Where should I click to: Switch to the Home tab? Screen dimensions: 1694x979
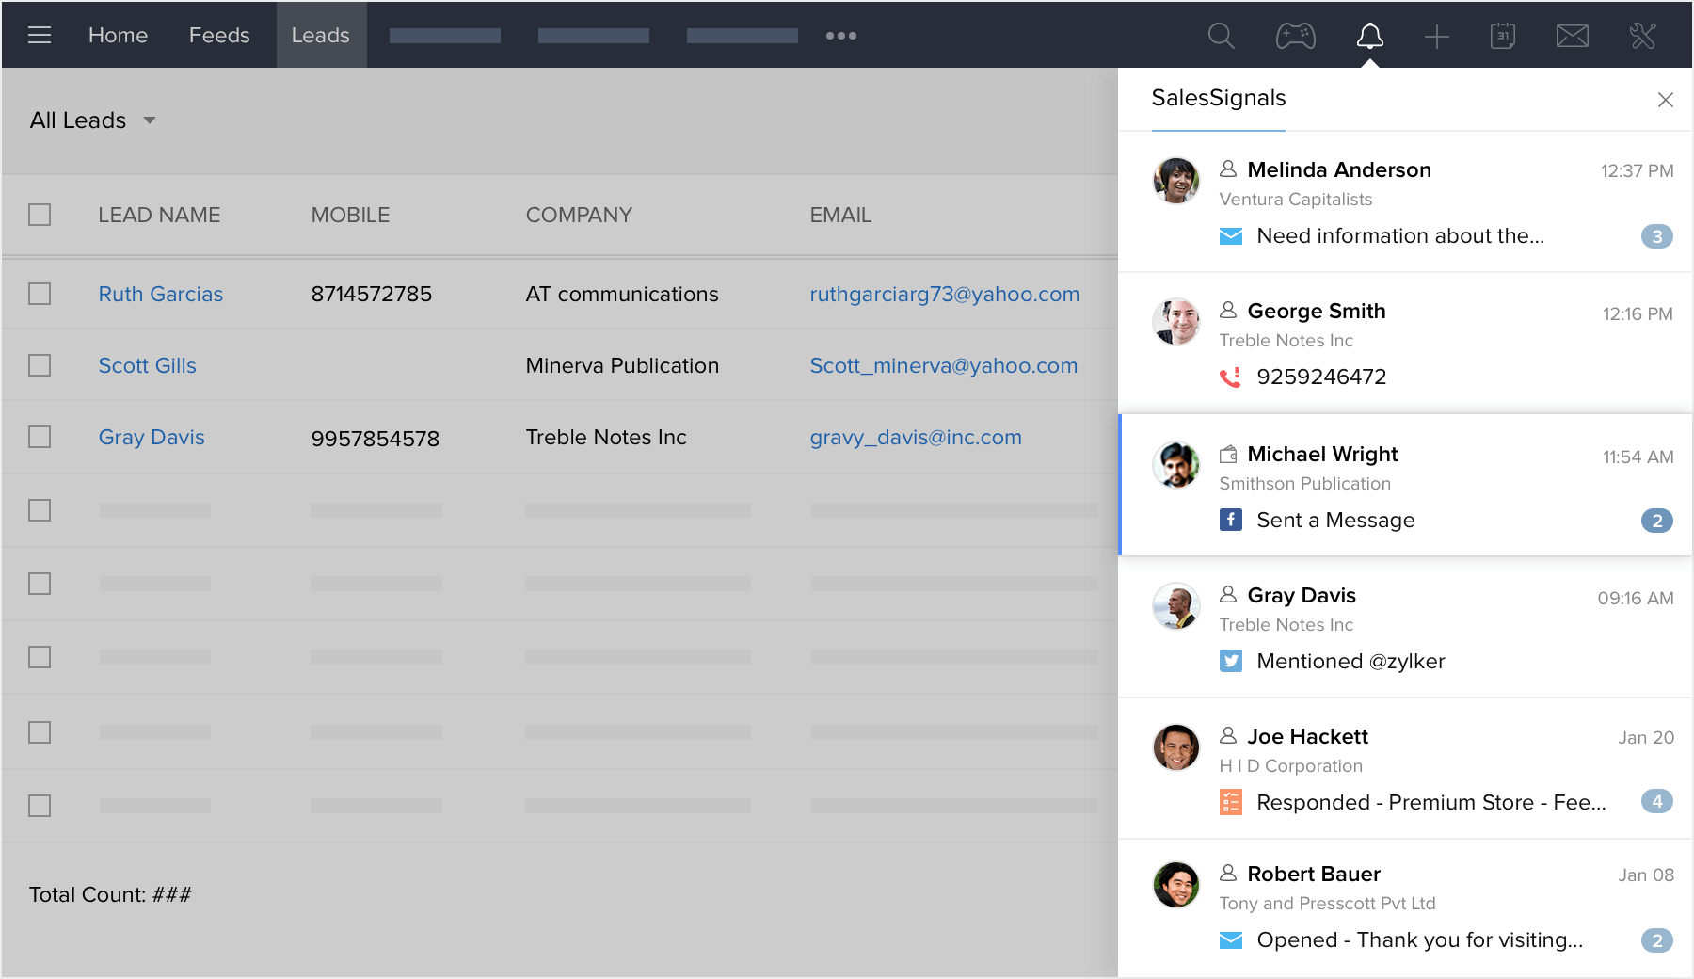(118, 35)
